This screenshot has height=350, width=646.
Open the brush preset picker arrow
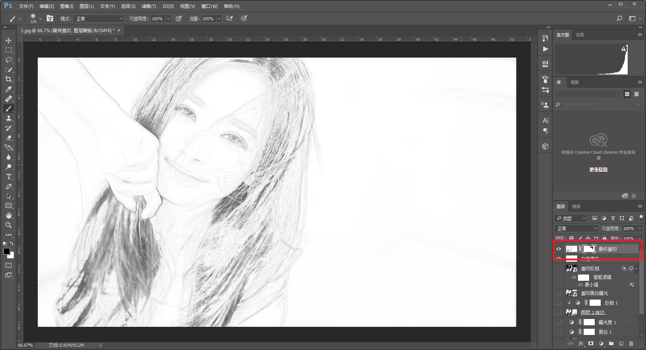tap(40, 18)
